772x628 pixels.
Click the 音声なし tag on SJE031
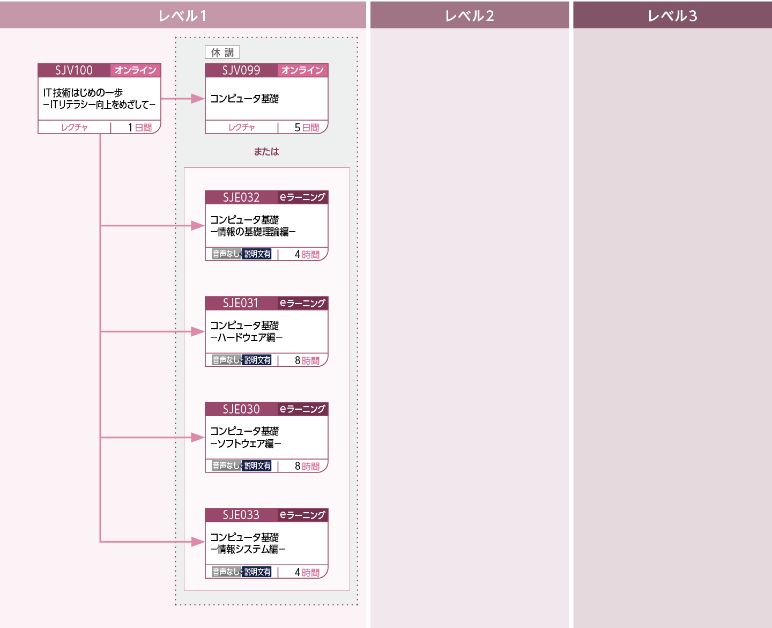tap(226, 360)
